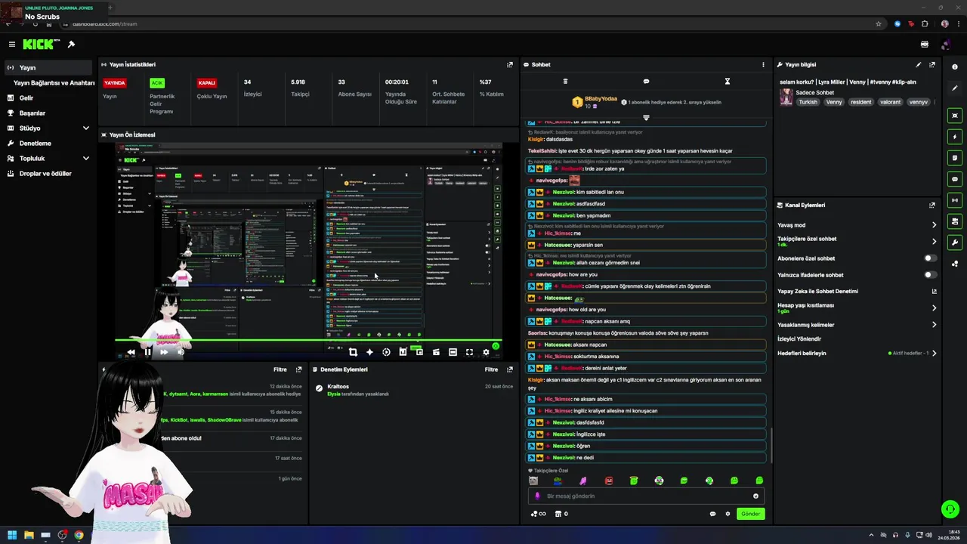967x544 pixels.
Task: Click the wrench icon in right sidebar
Action: pyautogui.click(x=955, y=243)
